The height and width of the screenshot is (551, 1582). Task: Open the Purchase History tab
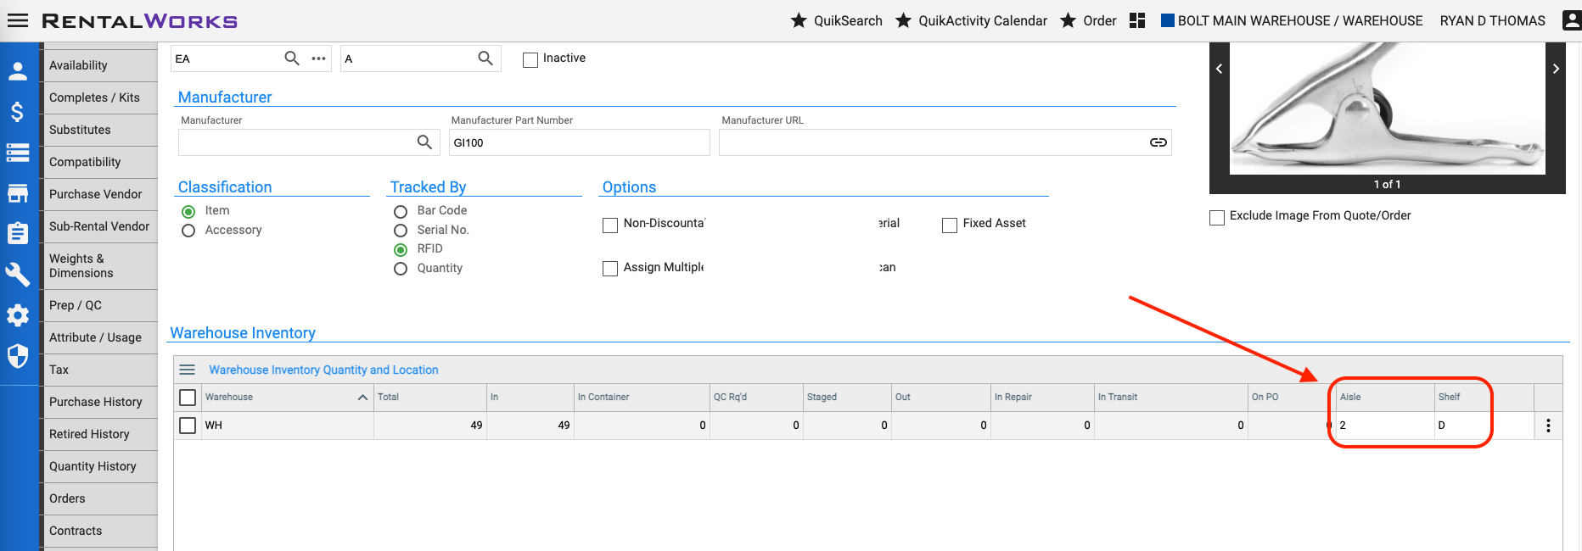(96, 402)
